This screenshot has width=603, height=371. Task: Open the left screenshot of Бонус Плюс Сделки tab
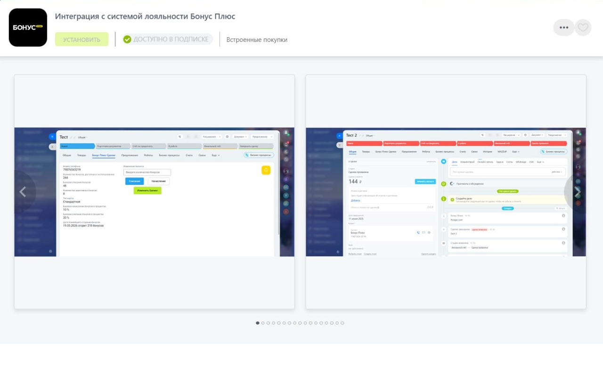[155, 192]
